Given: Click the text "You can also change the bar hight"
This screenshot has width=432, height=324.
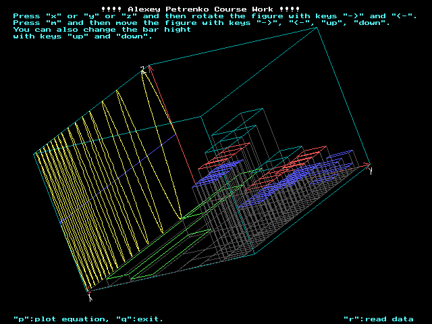Looking at the screenshot, I should click(x=102, y=30).
